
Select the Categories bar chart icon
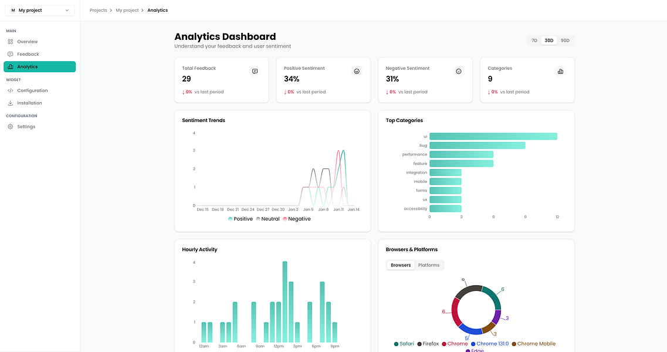561,72
